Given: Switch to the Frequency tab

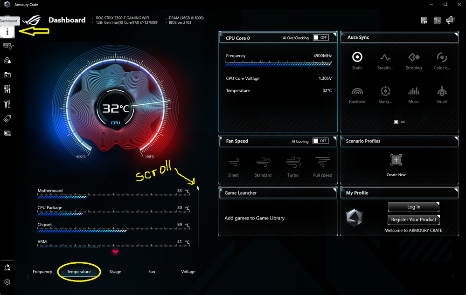Looking at the screenshot, I should [x=42, y=272].
